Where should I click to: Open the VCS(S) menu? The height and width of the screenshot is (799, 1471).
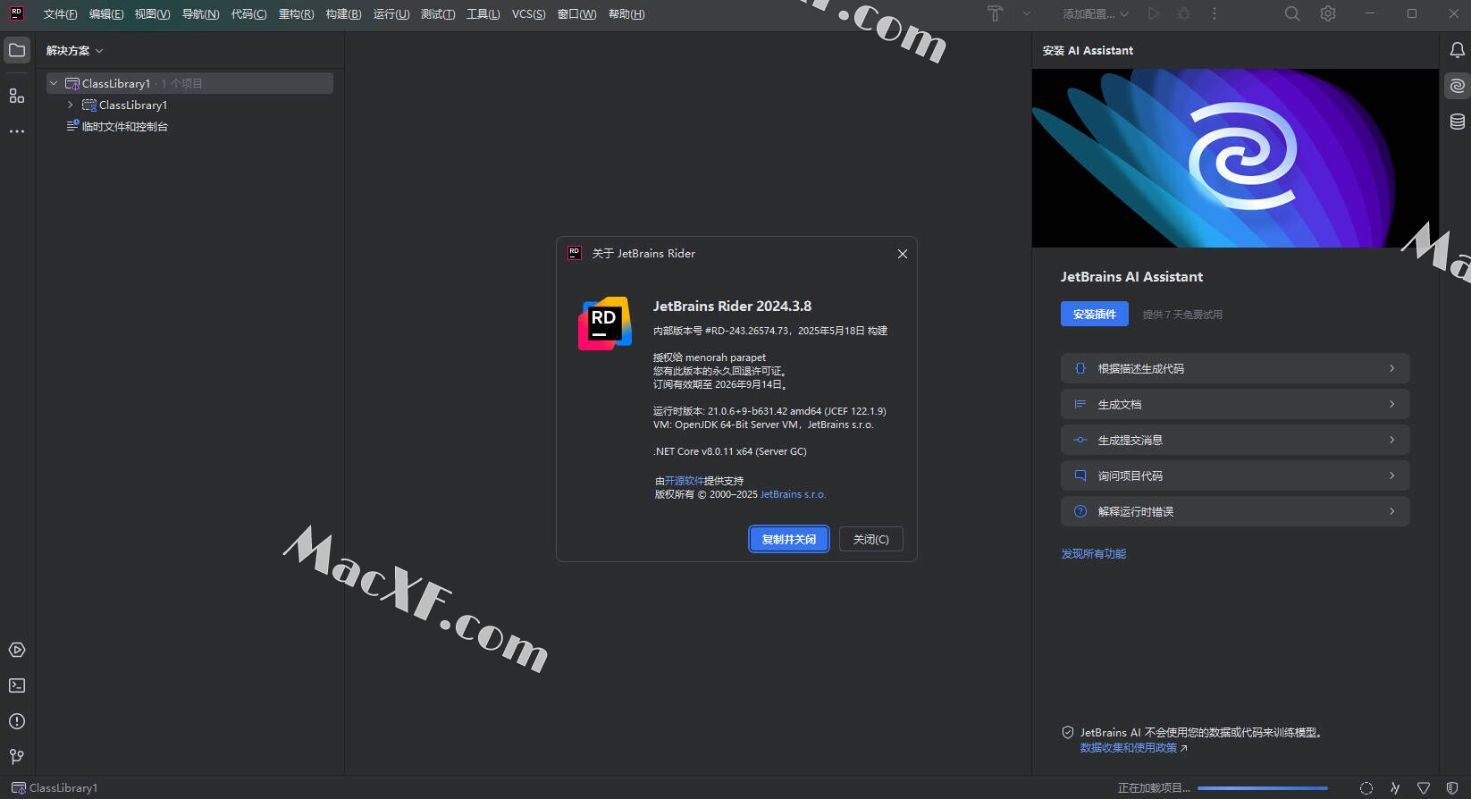pos(528,14)
